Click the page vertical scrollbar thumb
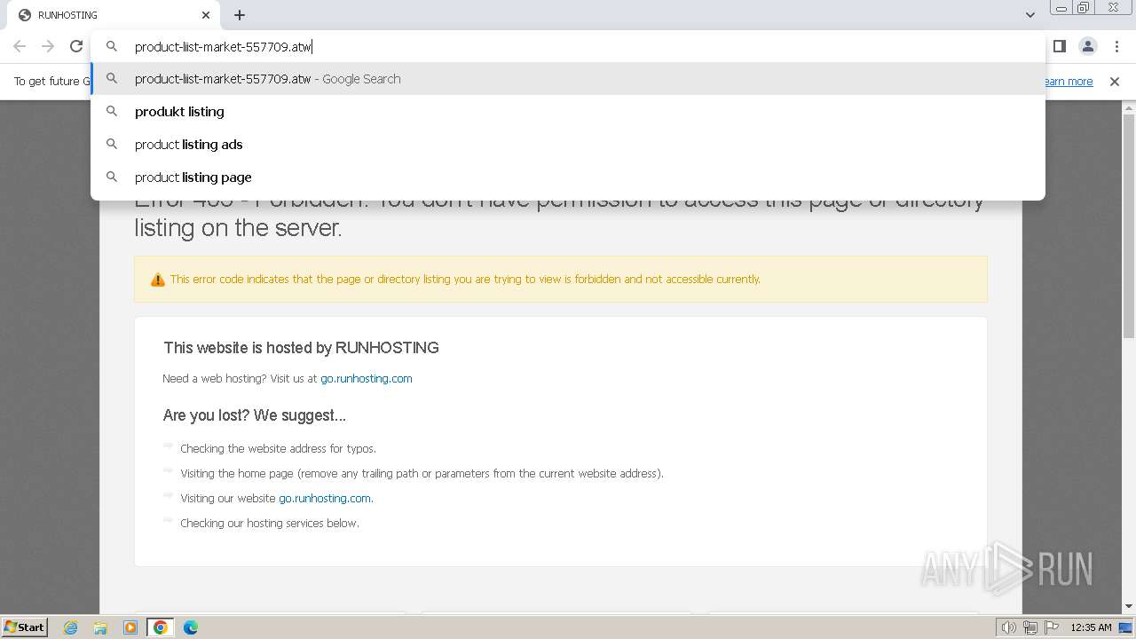 click(x=1129, y=226)
